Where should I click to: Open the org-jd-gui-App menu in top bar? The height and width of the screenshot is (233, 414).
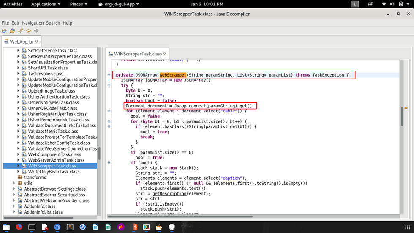coord(119,4)
